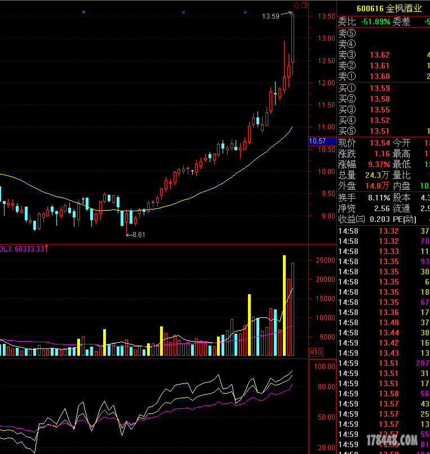Click the arrow pointing to the 13.59 high
Screen dimensions: 430x454
pyautogui.click(x=286, y=15)
